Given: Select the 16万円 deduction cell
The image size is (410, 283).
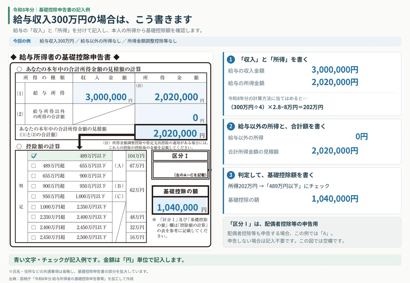Looking at the screenshot, I should [136, 238].
